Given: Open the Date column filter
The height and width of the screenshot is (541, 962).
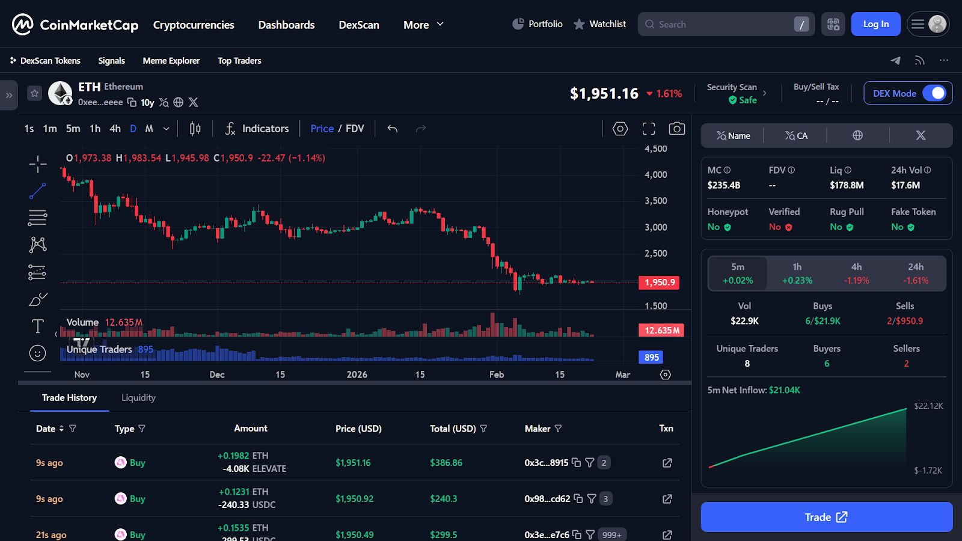Looking at the screenshot, I should click(x=73, y=429).
